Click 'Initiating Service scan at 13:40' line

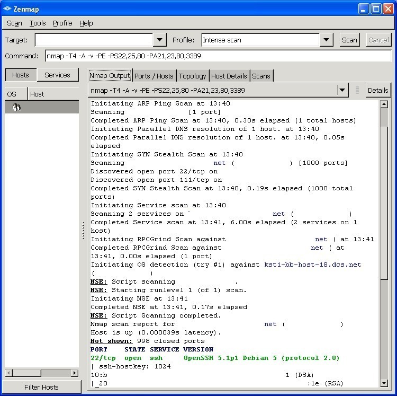click(x=158, y=205)
